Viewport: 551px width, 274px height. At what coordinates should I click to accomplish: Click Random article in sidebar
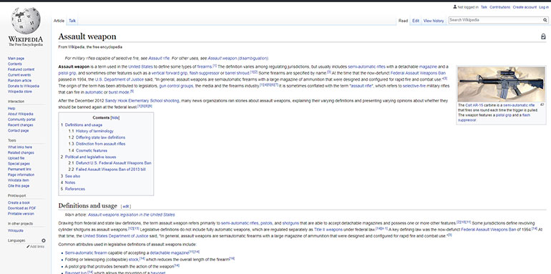(20, 81)
